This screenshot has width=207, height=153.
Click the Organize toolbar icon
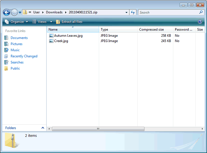[x=7, y=22]
